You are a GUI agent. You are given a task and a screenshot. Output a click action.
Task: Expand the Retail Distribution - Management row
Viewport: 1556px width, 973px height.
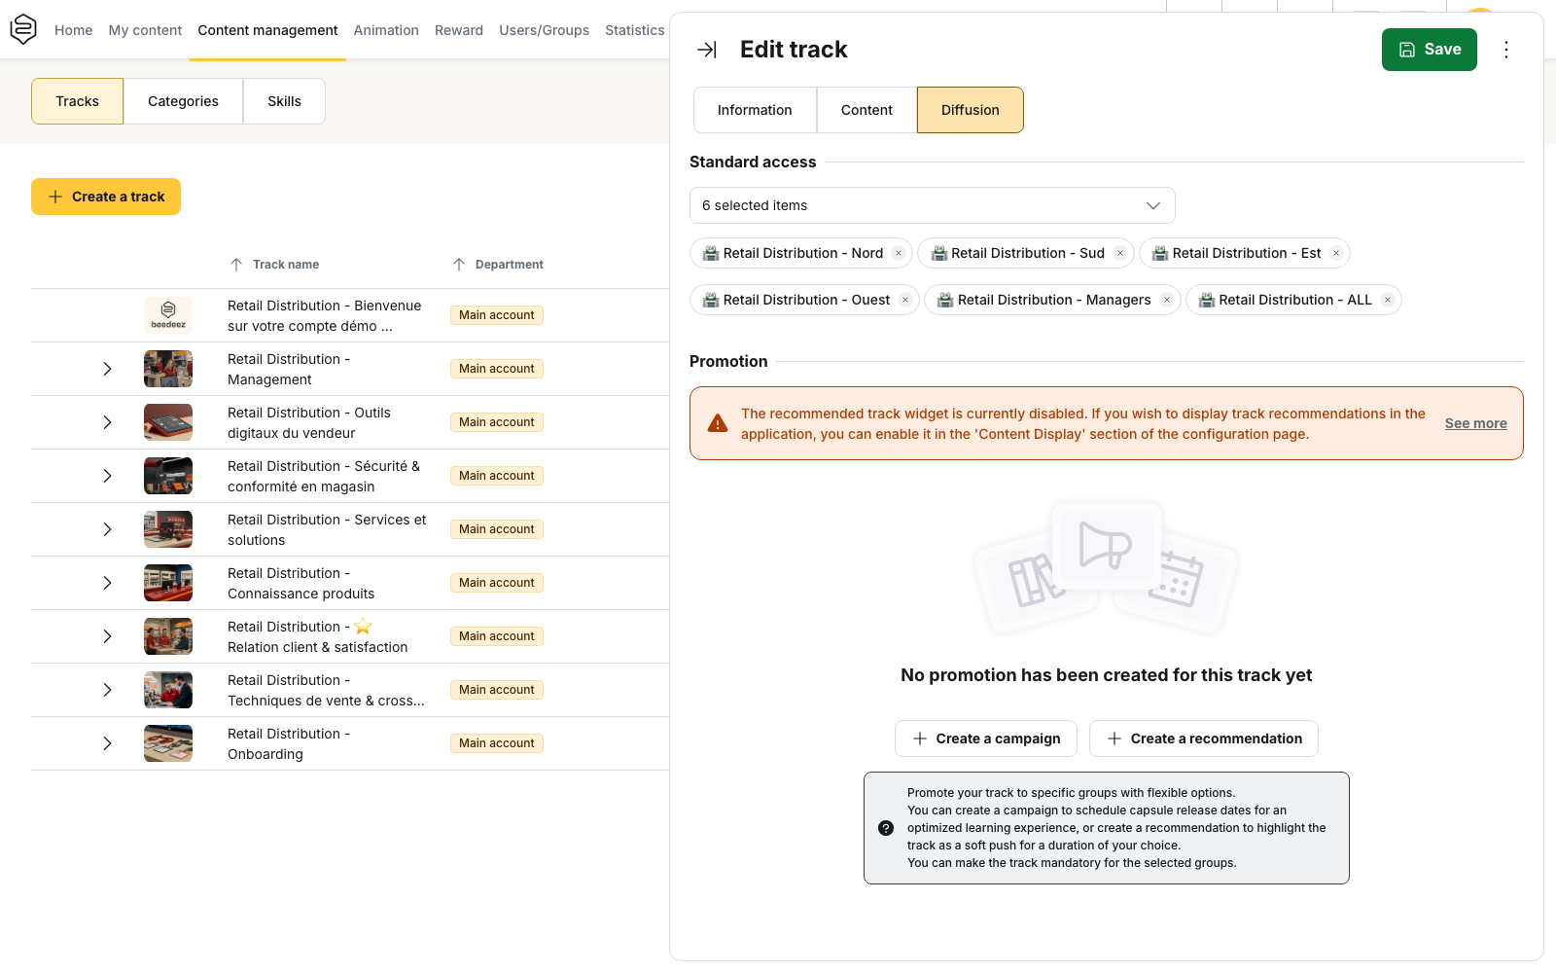coord(107,369)
